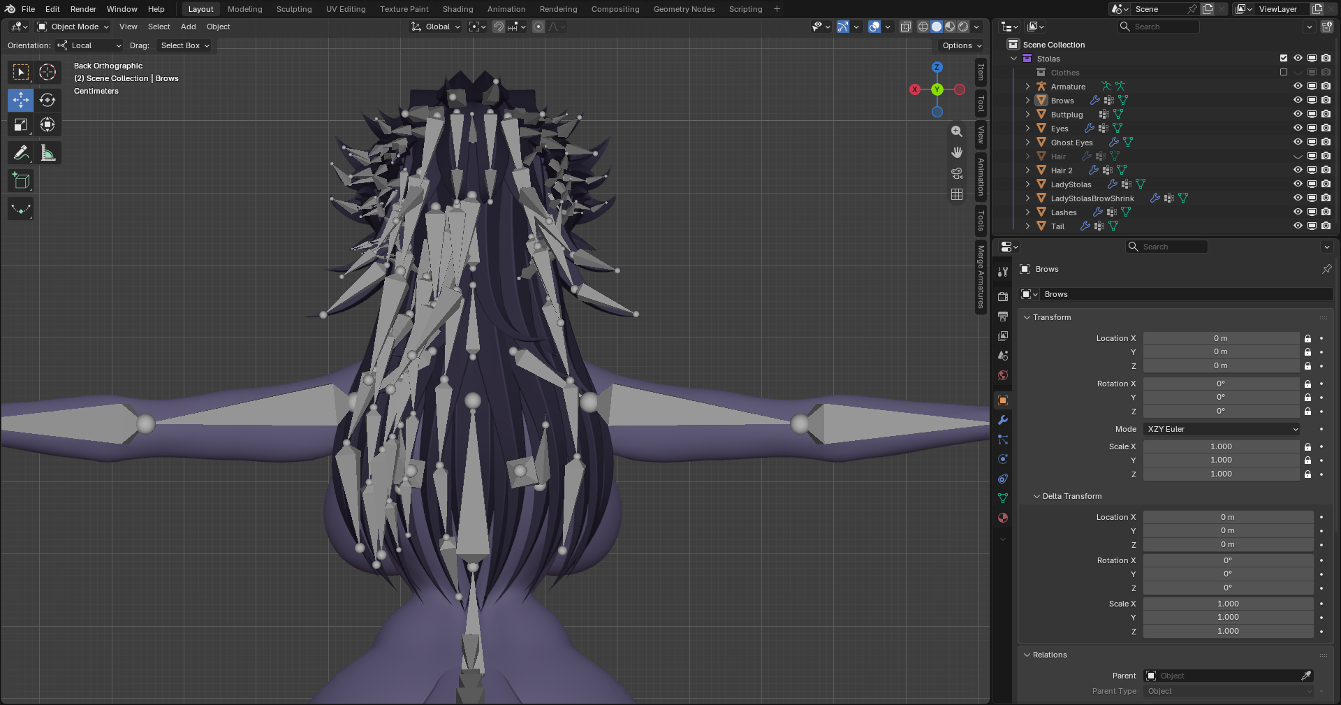1341x705 pixels.
Task: Click the zoom magnifier viewport gizmo
Action: click(957, 131)
